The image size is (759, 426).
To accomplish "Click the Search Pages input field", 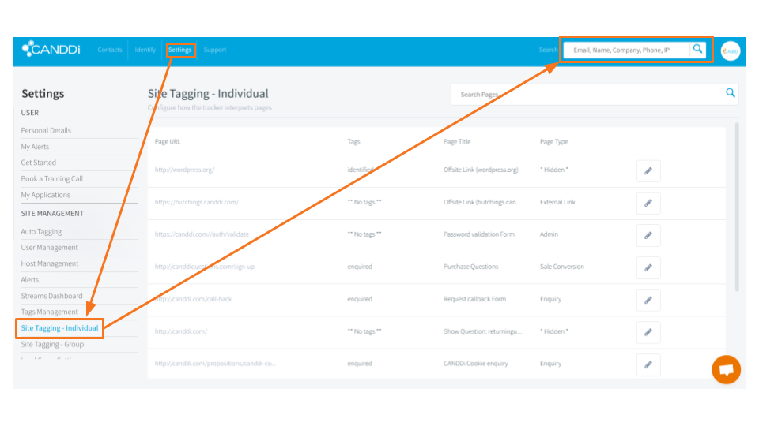I will (x=587, y=94).
